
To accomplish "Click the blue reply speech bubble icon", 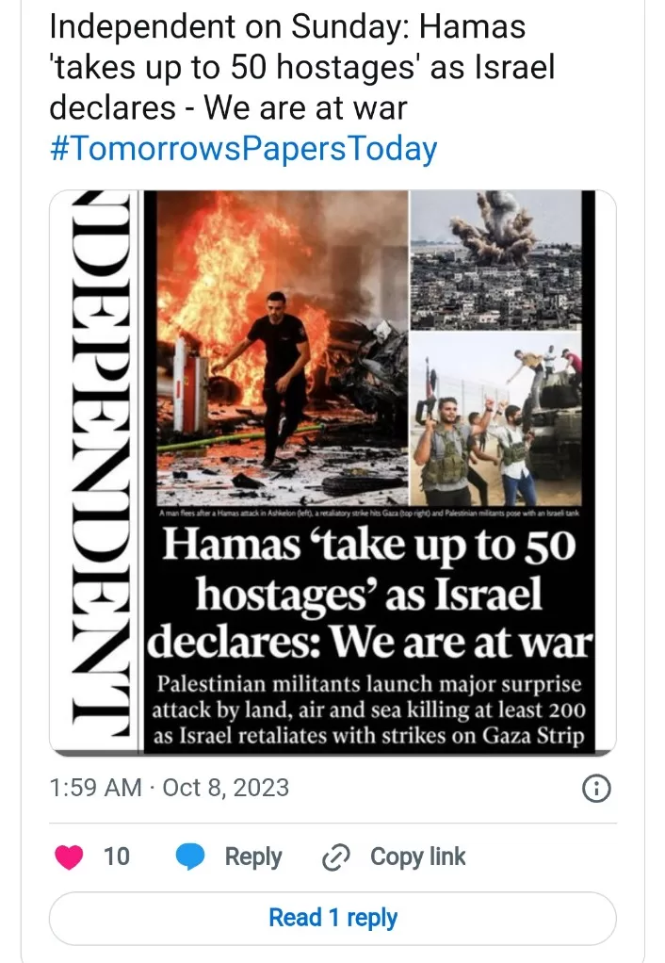I will click(191, 857).
